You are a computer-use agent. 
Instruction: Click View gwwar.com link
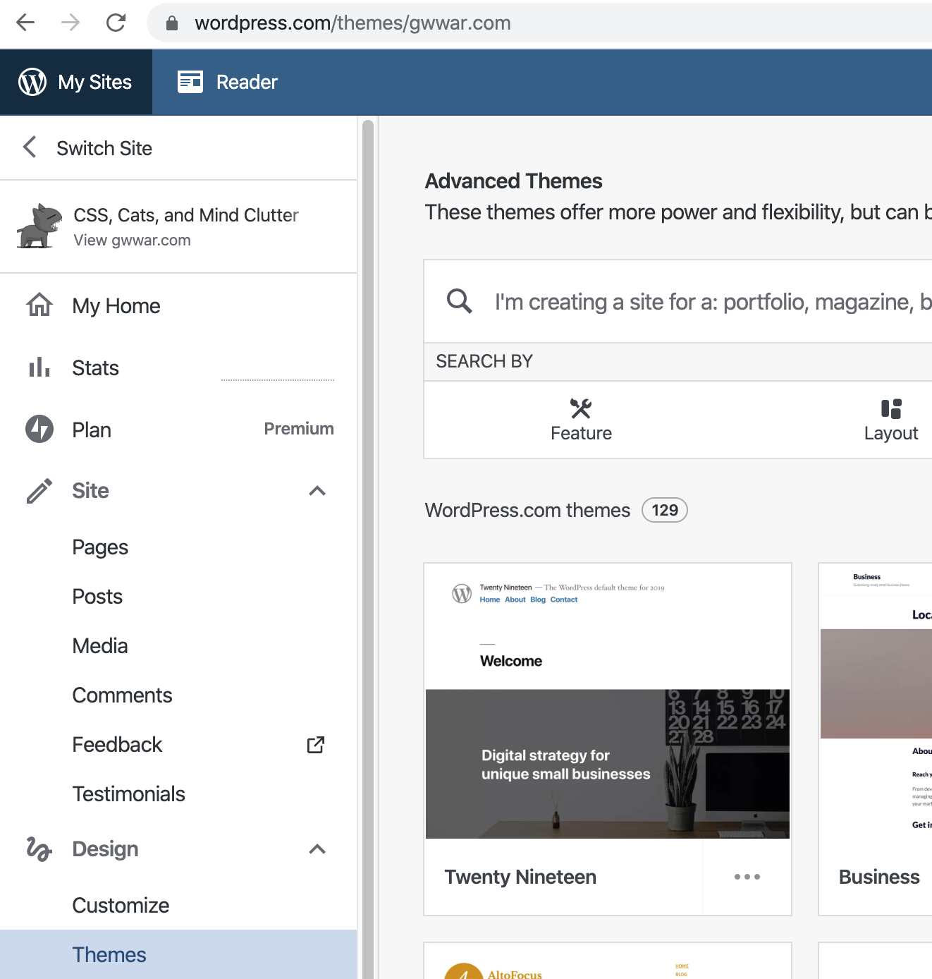[132, 241]
